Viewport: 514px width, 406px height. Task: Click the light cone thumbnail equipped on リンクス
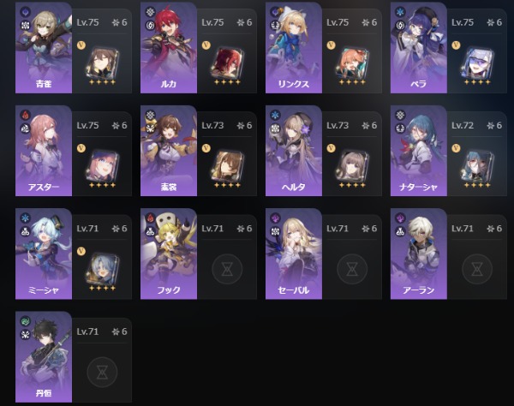tap(352, 63)
